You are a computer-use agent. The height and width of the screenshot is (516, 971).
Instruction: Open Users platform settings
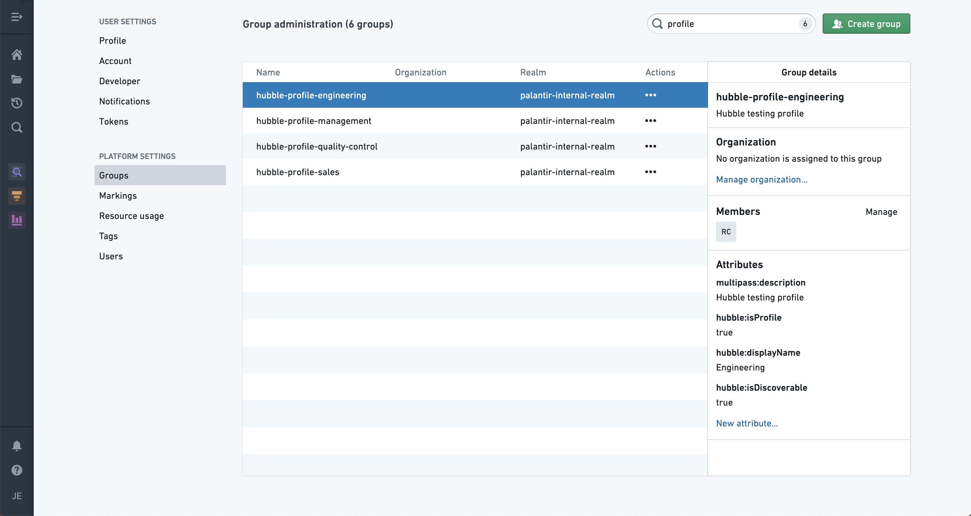click(111, 257)
